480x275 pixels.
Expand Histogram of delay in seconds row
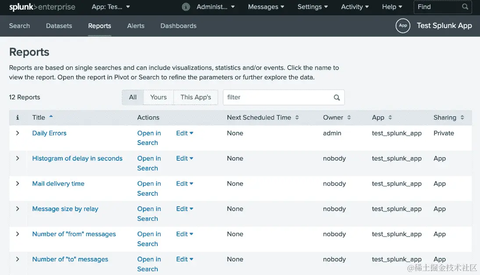coord(18,159)
